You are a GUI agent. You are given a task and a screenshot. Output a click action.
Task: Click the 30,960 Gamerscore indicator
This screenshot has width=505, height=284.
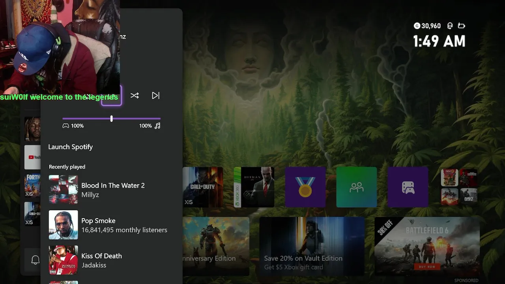pos(427,26)
